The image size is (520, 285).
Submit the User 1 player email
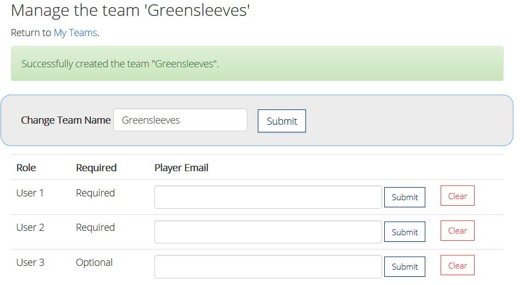pyautogui.click(x=405, y=197)
